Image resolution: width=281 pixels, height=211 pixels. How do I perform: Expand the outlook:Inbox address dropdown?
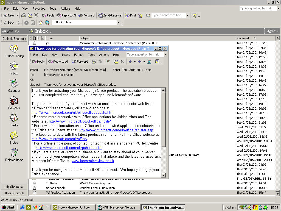(118, 23)
